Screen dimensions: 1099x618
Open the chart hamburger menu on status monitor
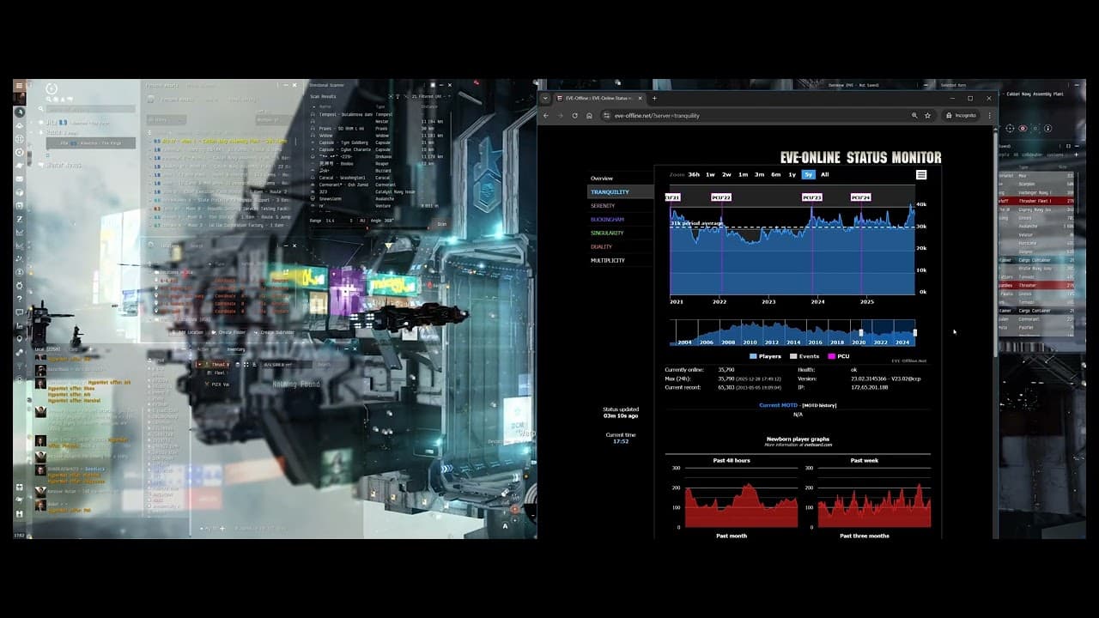[x=921, y=174]
